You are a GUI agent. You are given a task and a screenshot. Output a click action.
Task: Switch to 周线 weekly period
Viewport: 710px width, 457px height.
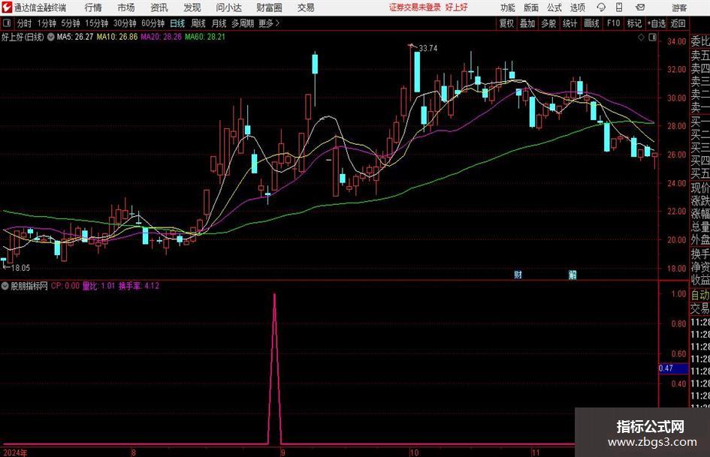click(198, 23)
